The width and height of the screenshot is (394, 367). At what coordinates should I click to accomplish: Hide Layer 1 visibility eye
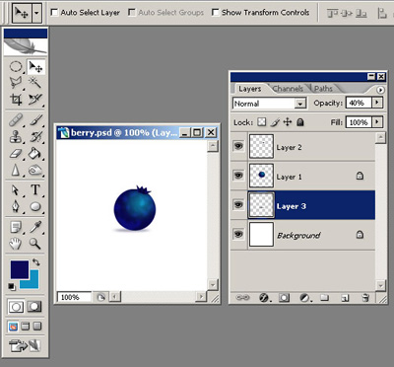tap(238, 175)
